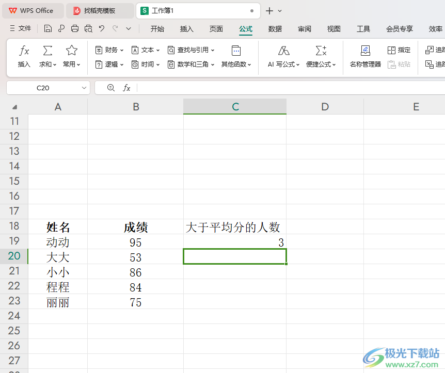Click the name cell 动动
This screenshot has width=445, height=373.
coord(58,241)
